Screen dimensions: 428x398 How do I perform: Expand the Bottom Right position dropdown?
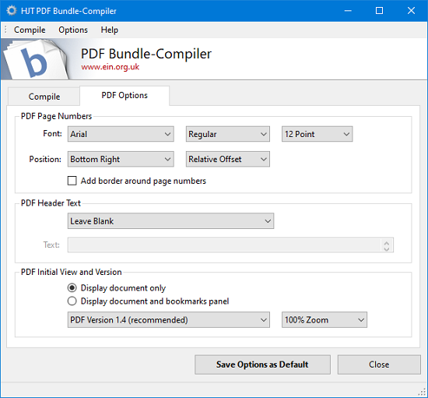pos(121,159)
